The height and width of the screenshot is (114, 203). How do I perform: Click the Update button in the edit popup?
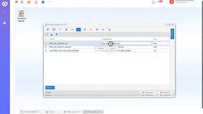(101, 48)
